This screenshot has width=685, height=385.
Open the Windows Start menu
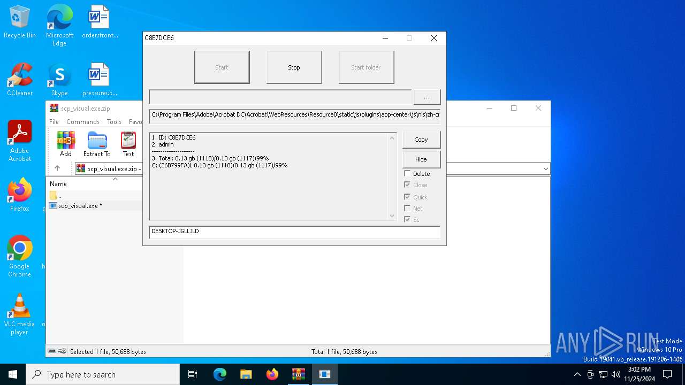coord(13,374)
